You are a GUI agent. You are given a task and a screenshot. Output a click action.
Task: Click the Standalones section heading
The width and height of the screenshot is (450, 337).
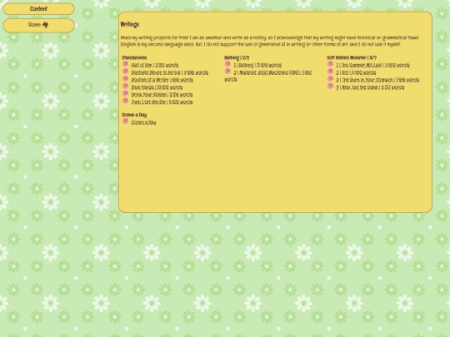[134, 57]
